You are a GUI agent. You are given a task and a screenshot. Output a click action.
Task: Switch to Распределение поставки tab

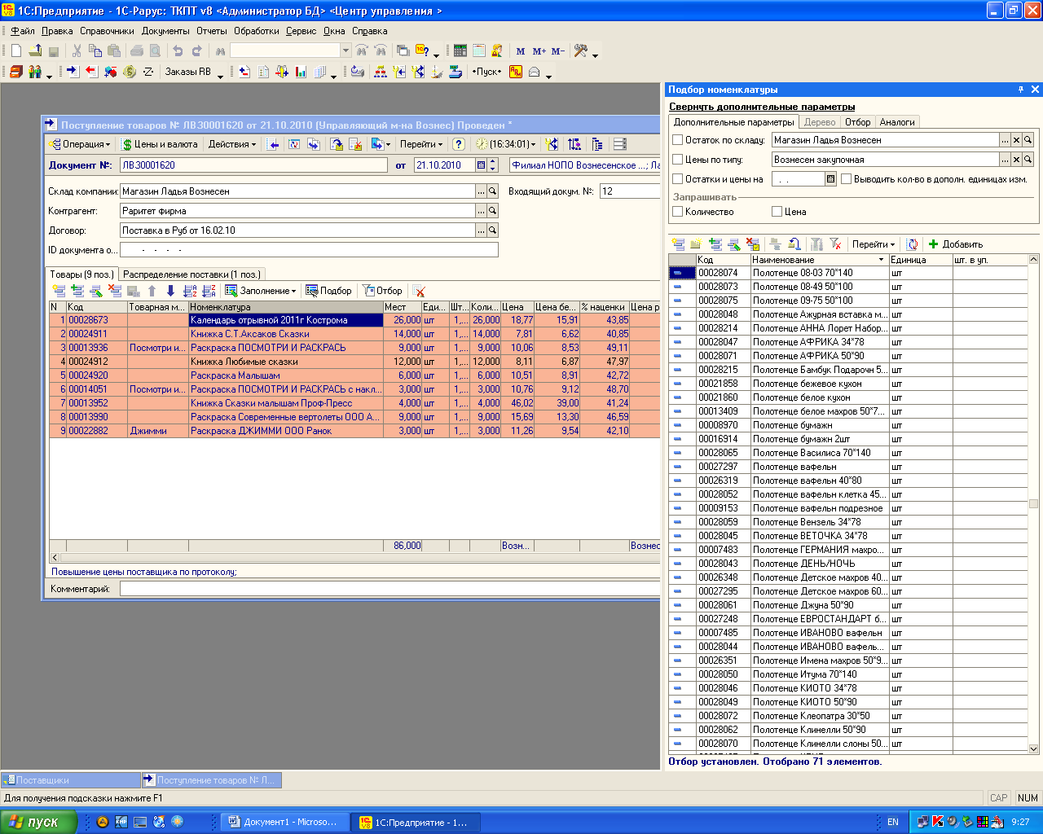(191, 274)
